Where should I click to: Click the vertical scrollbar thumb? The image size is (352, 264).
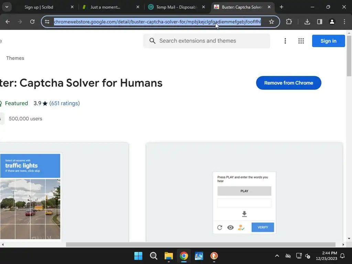(x=349, y=56)
